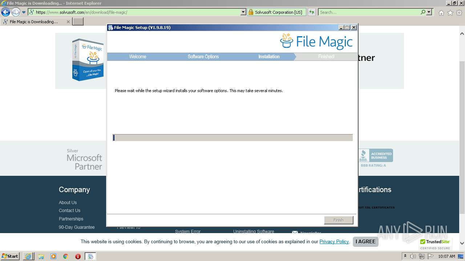Open recent pages dropdown arrow
The height and width of the screenshot is (261, 465).
click(x=24, y=12)
